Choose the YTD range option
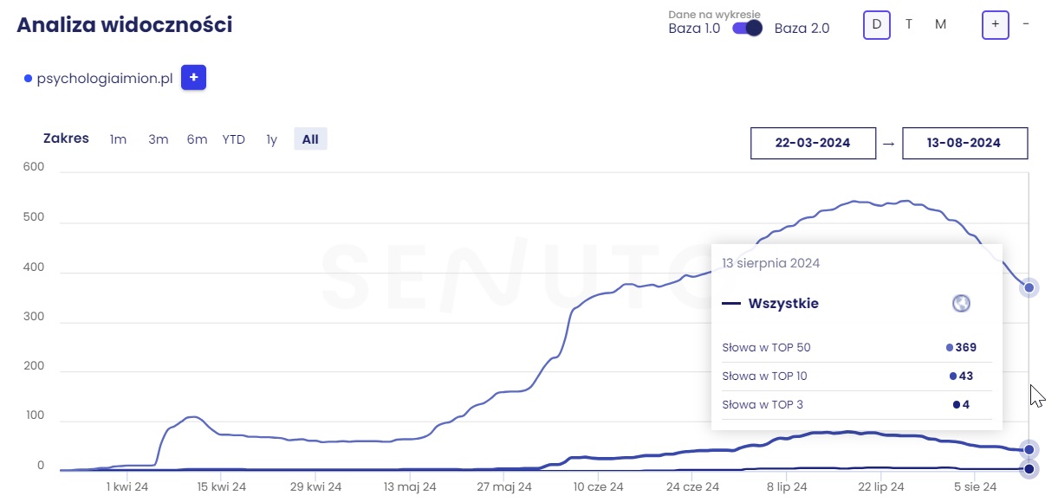Viewport: 1058px width, 502px height. pyautogui.click(x=233, y=139)
